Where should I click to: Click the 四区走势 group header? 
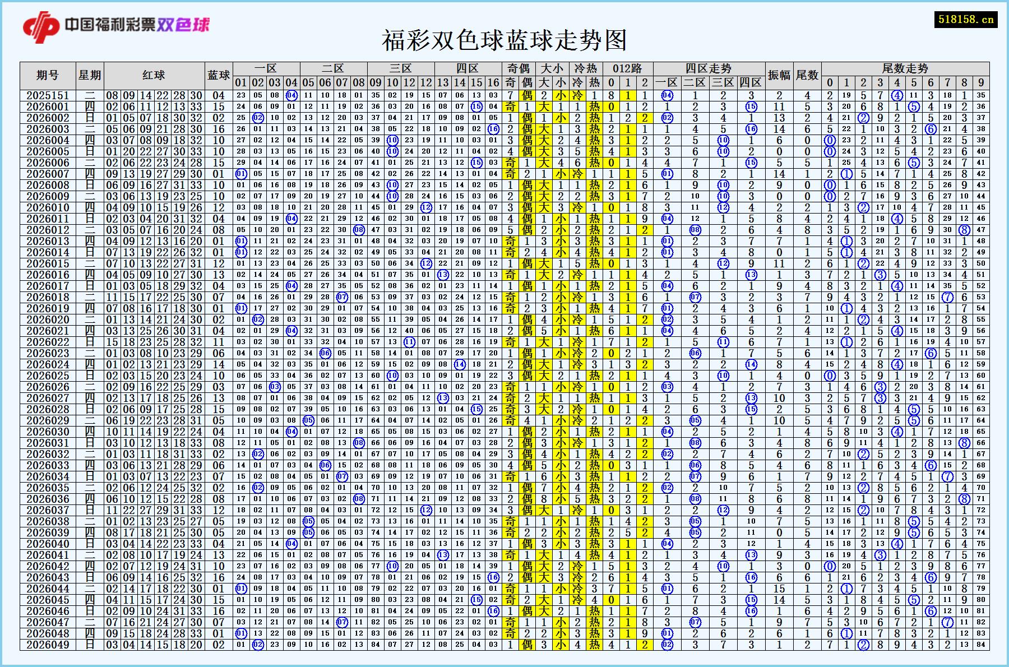tap(709, 68)
